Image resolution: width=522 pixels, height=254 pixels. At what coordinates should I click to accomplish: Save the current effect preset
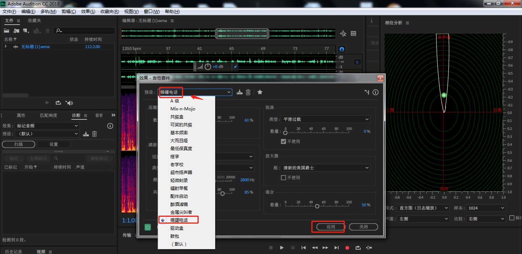pos(239,92)
